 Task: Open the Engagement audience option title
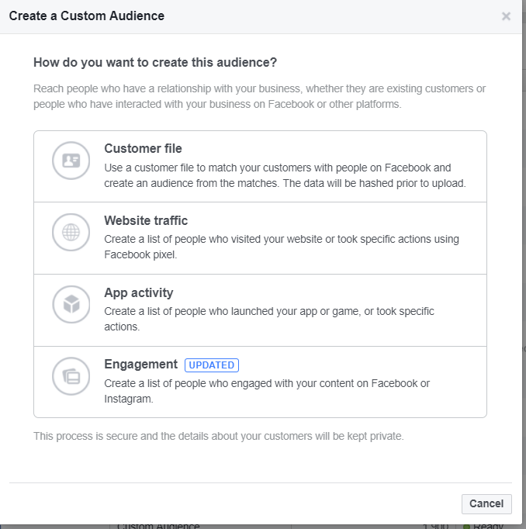pyautogui.click(x=140, y=365)
